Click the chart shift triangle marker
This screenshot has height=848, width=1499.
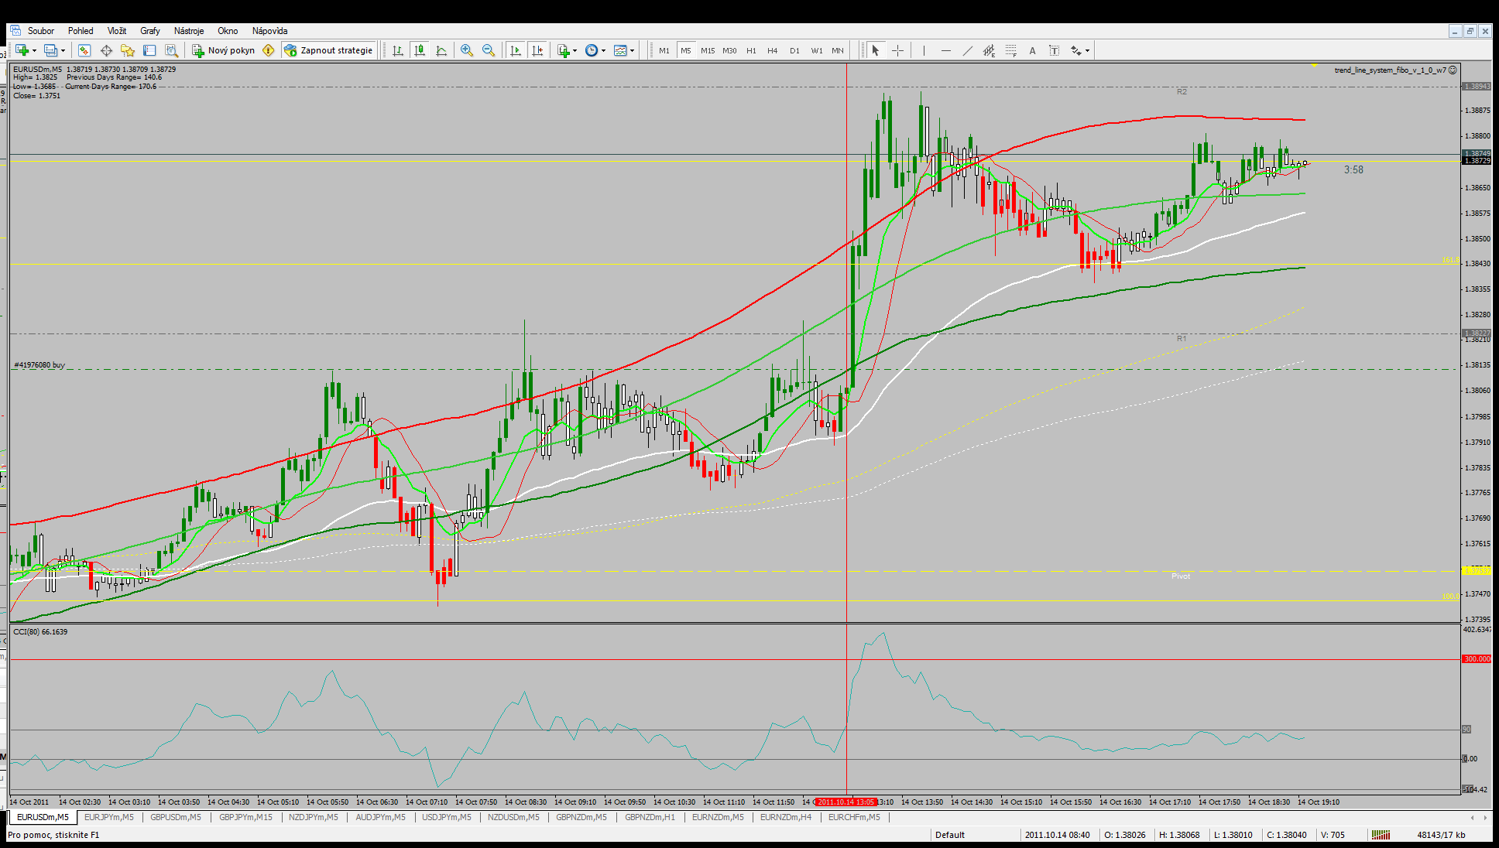pyautogui.click(x=1314, y=66)
